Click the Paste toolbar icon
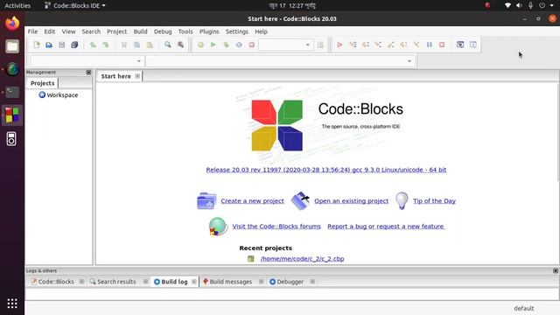 [150, 45]
